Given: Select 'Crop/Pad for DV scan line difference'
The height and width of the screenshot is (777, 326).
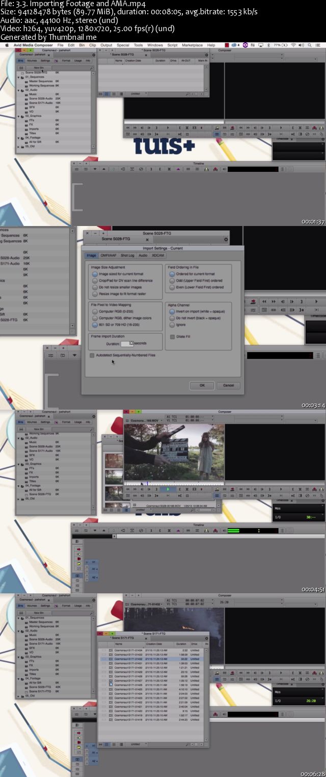Looking at the screenshot, I should 95,281.
